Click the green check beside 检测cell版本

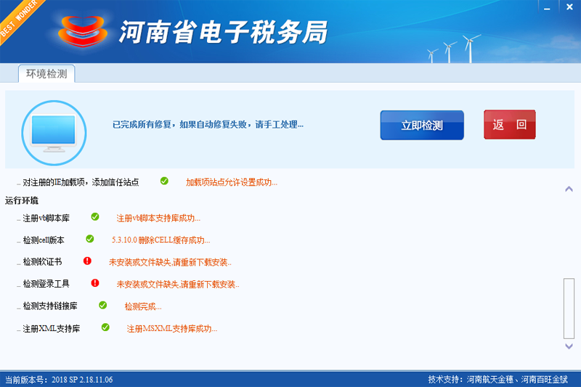[89, 239]
